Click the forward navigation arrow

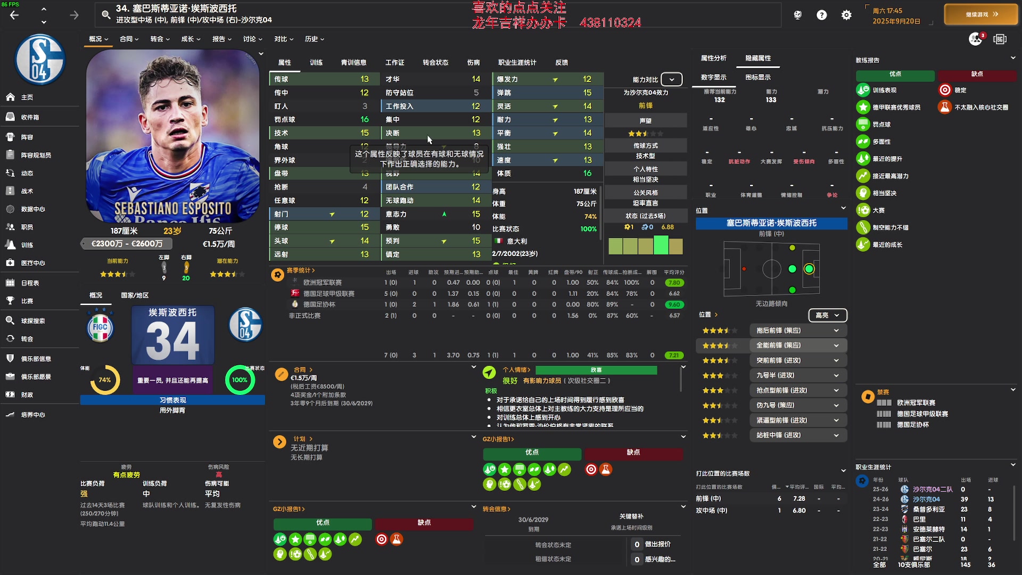click(x=74, y=15)
